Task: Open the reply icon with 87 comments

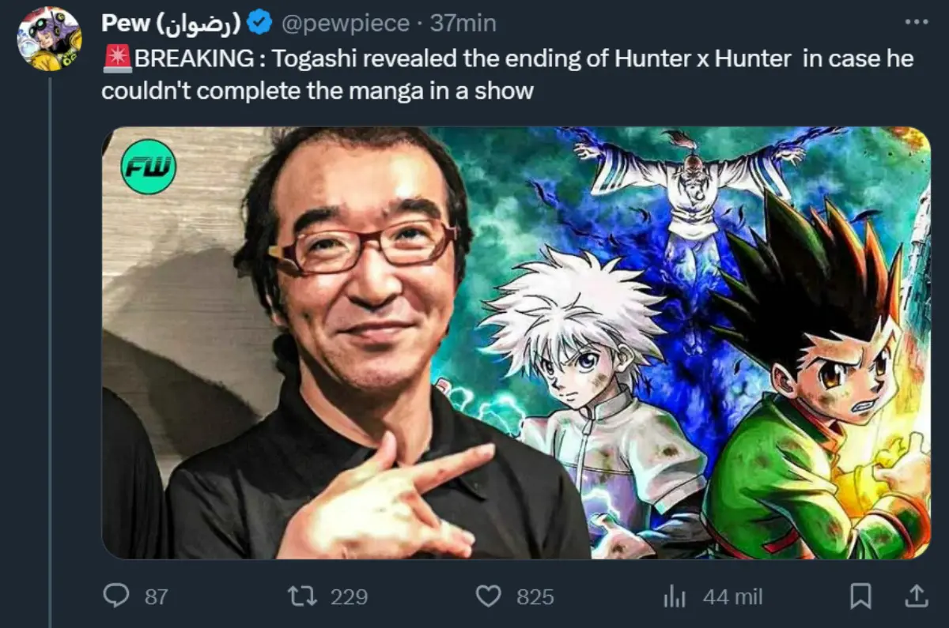Action: click(x=117, y=596)
